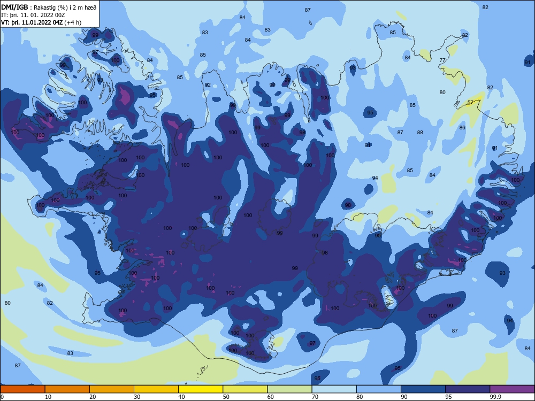Viewport: 535px width, 401px height.
Task: Select the 10 label on the colour scale
Action: [48, 397]
